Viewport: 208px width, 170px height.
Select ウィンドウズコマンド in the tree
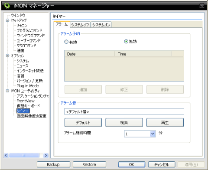31,36
